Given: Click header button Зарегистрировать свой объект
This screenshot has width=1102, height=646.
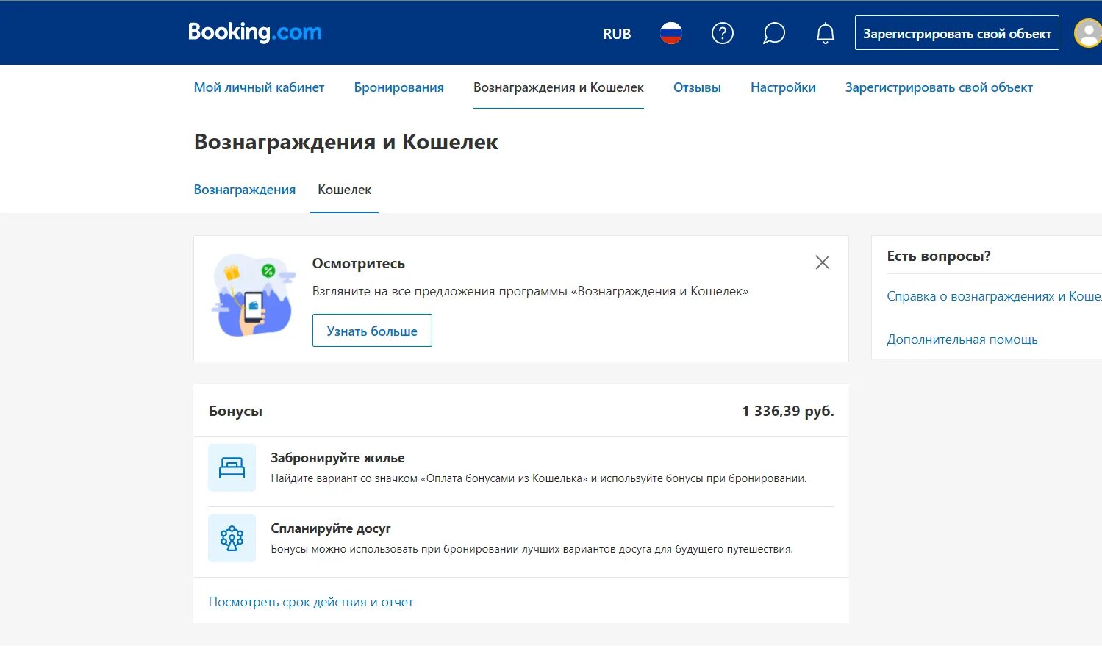Looking at the screenshot, I should [x=956, y=33].
